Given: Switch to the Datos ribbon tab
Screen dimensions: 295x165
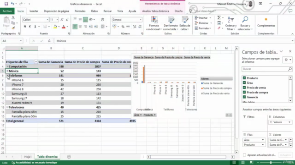Looking at the screenshot, I should (94, 11).
